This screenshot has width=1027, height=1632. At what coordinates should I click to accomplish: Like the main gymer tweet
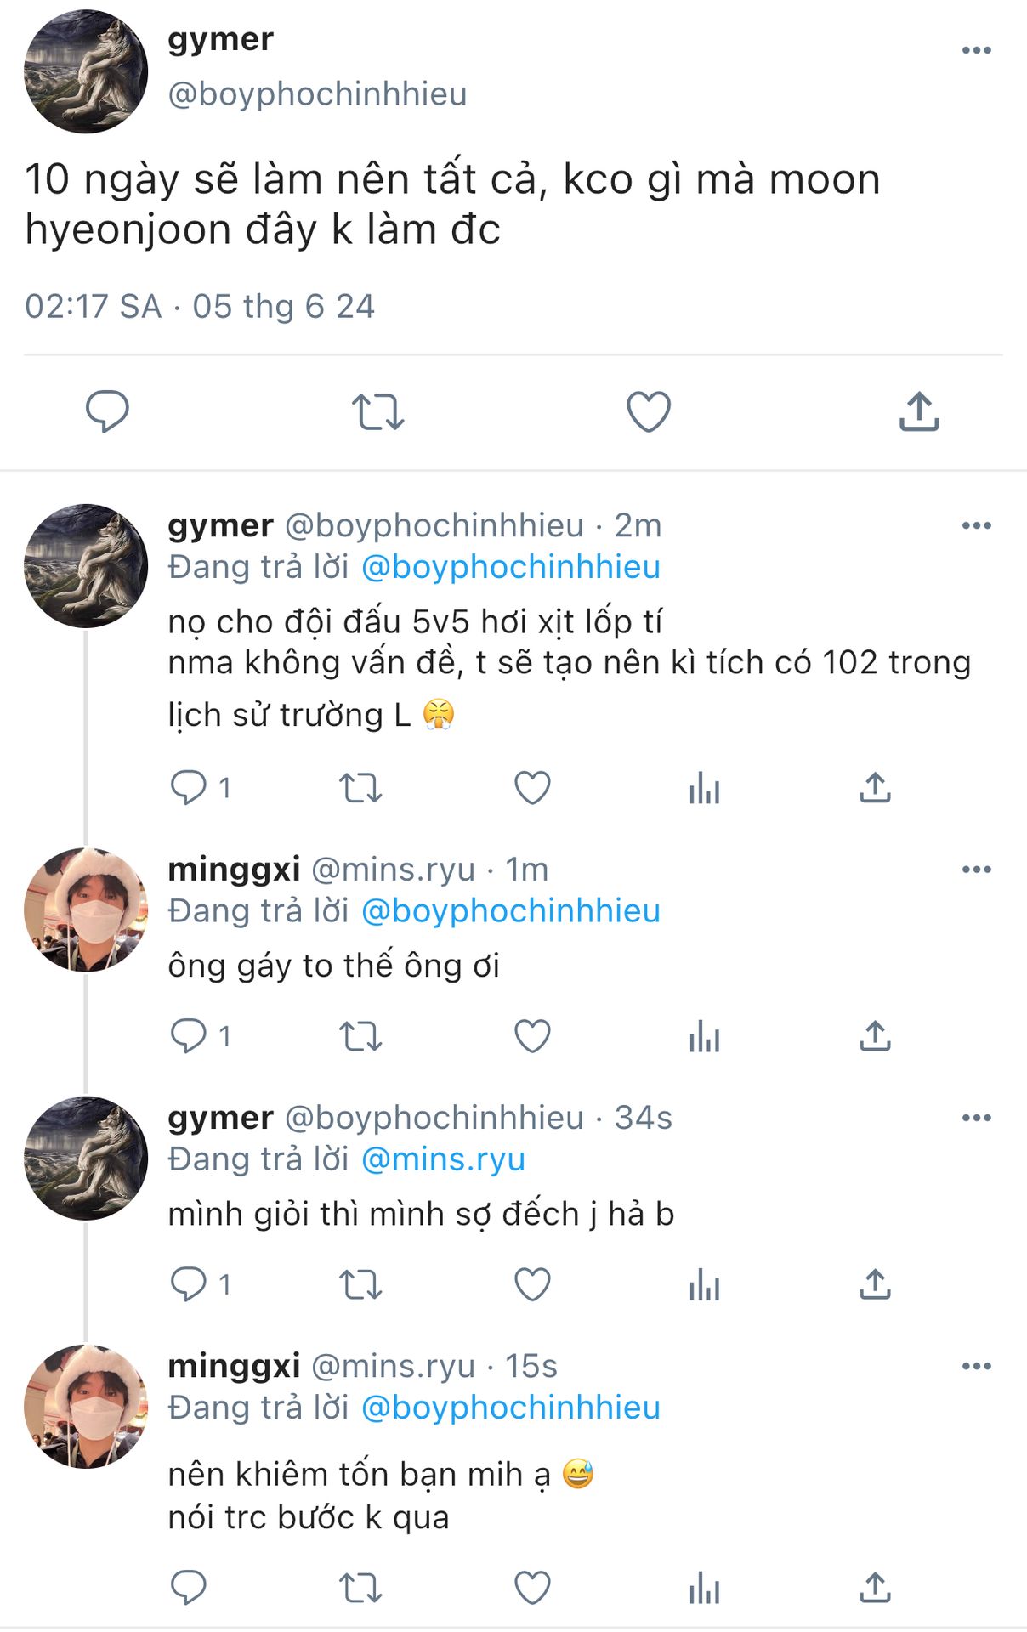tap(649, 412)
